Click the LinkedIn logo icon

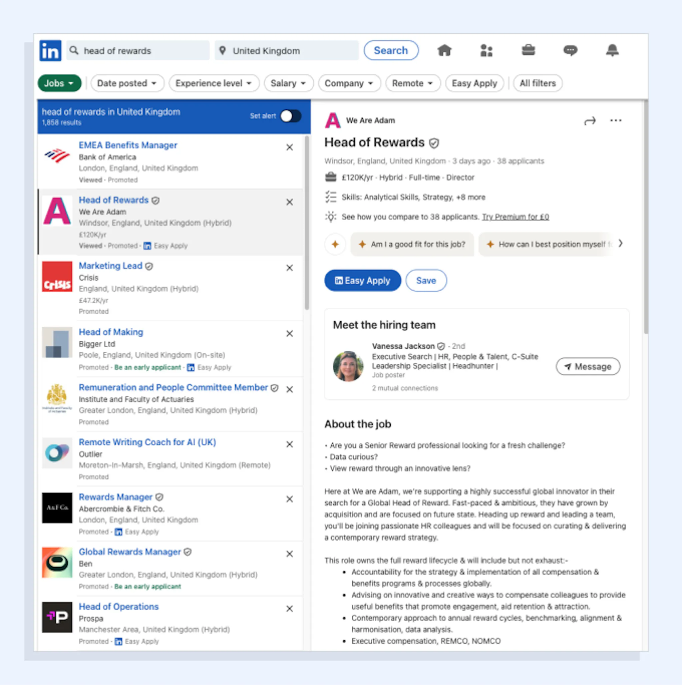tap(50, 51)
